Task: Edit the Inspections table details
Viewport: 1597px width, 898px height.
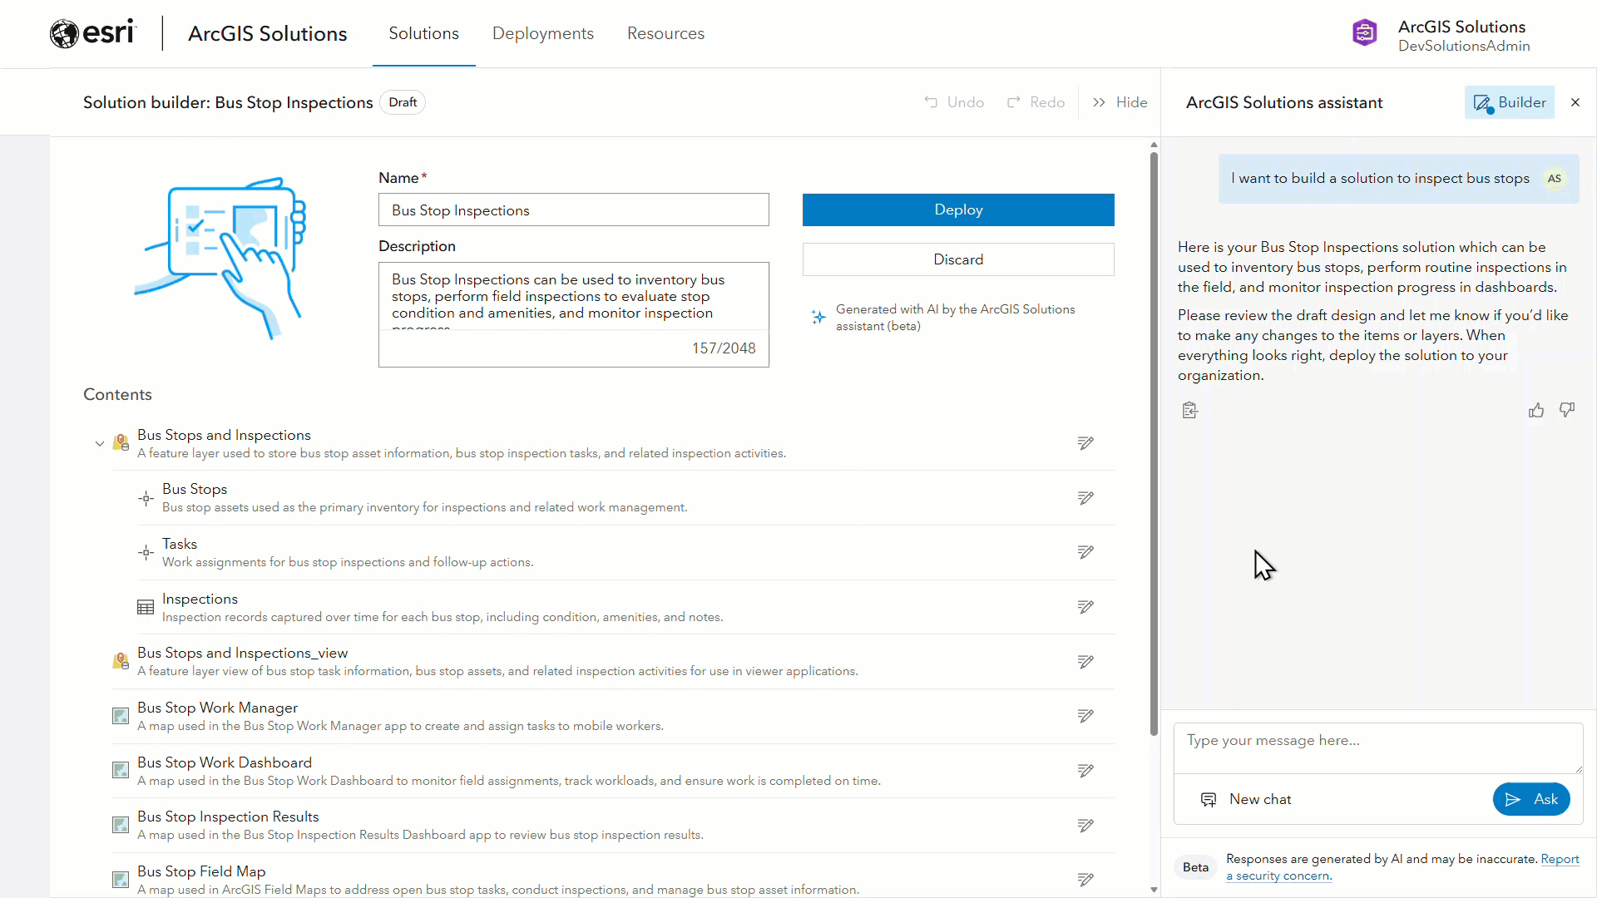Action: coord(1085,607)
